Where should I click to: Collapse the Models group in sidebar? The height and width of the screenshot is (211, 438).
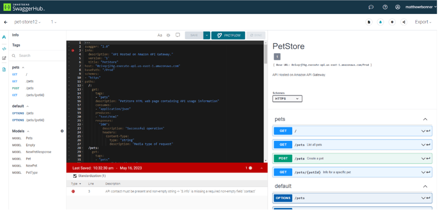click(x=28, y=131)
